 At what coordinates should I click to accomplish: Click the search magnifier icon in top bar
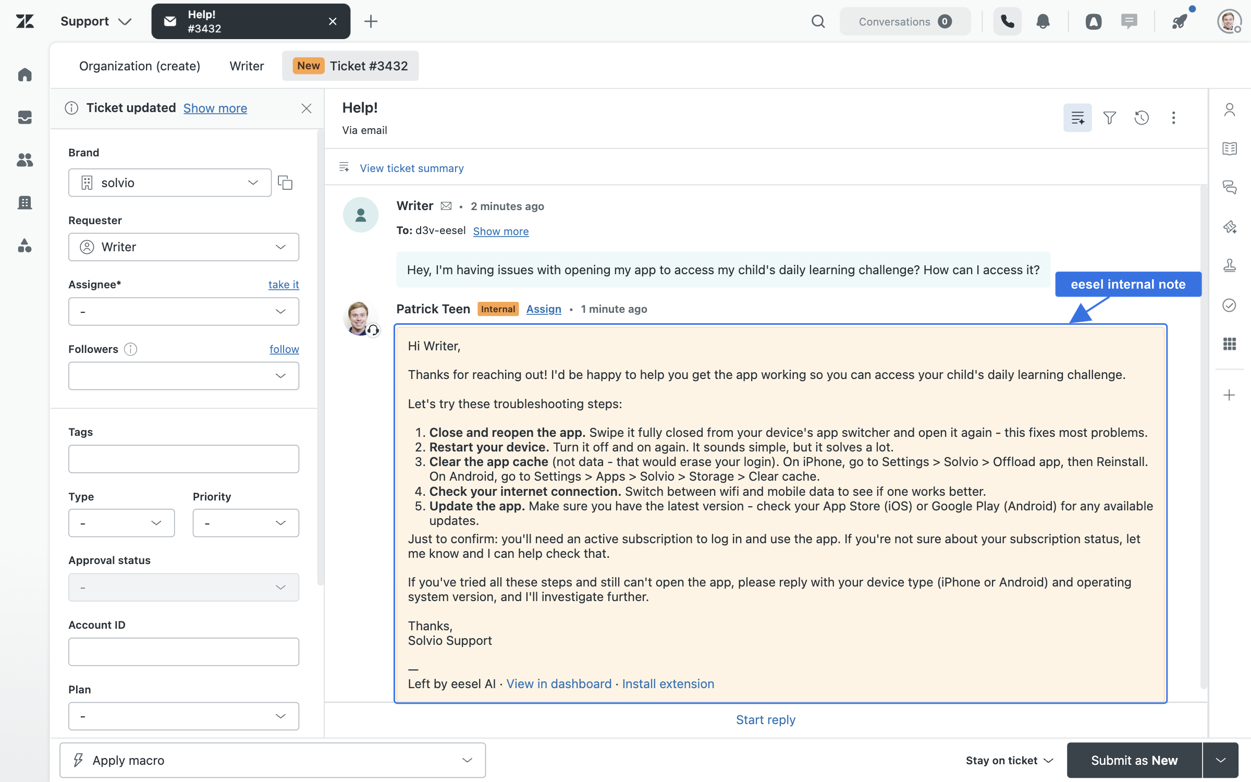point(818,21)
